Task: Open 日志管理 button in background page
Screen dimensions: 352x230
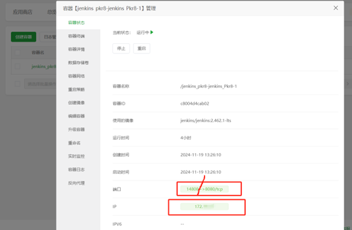Action: click(48, 37)
